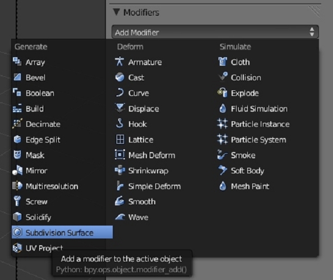Click the Build modifier icon

17,108
